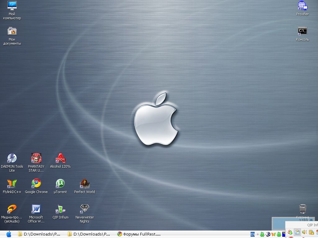Select the Консоль command prompt shortcut

pyautogui.click(x=302, y=34)
